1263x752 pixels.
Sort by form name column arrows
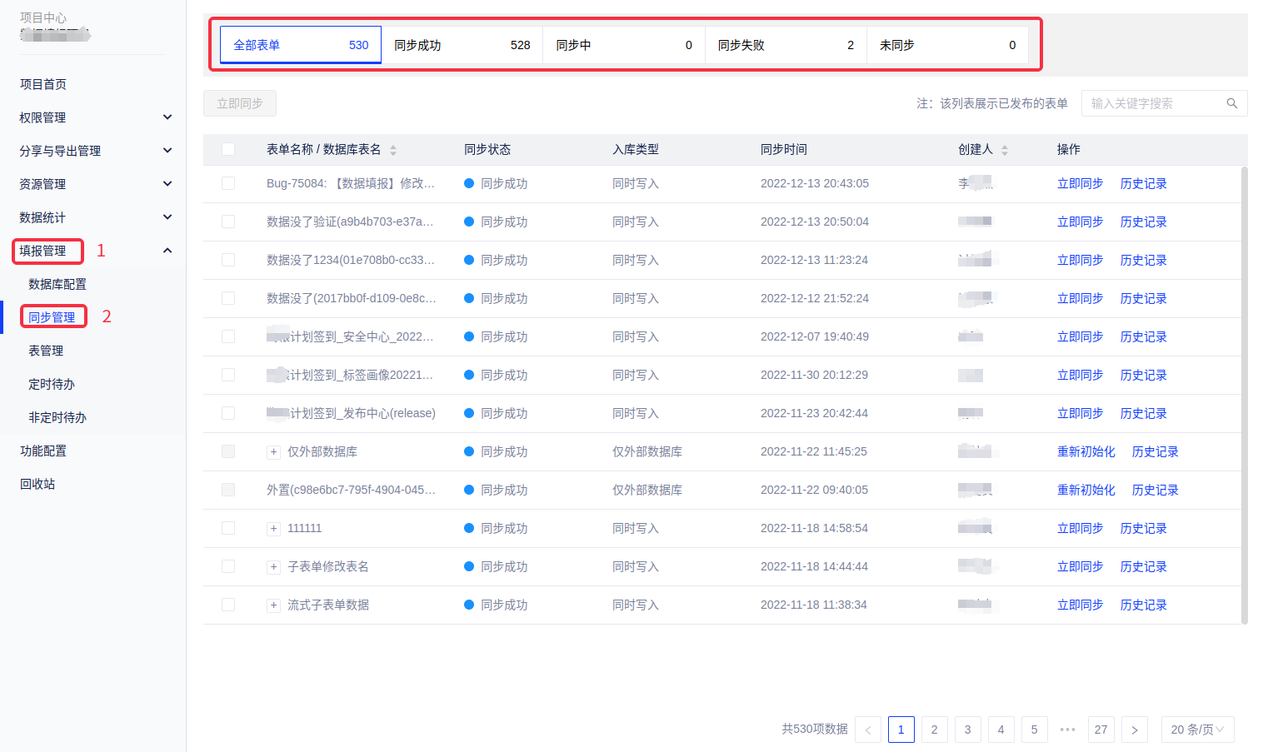(x=393, y=150)
